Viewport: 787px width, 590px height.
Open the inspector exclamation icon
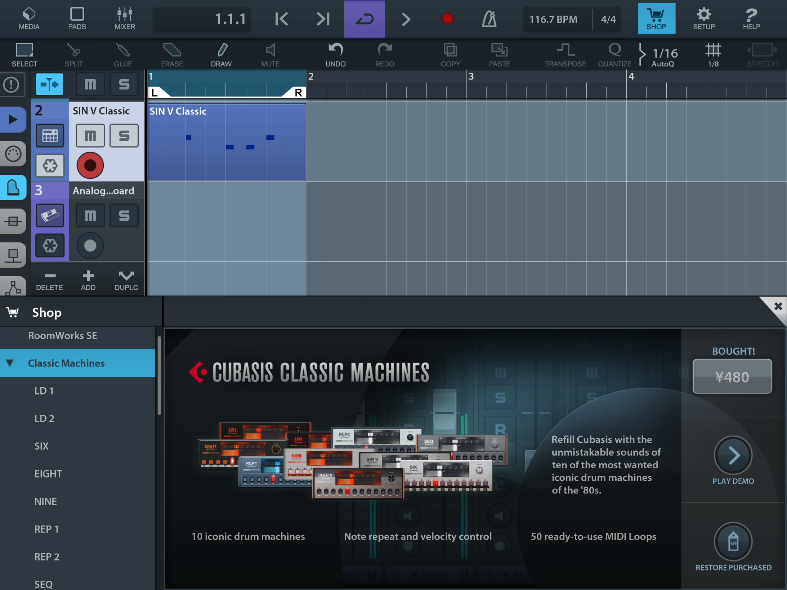[x=12, y=85]
